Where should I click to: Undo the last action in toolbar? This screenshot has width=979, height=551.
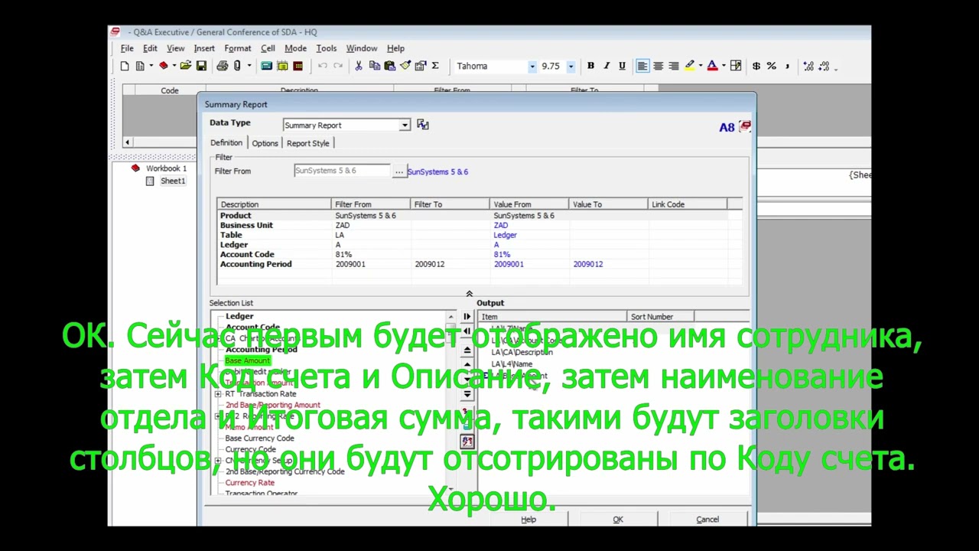tap(322, 66)
